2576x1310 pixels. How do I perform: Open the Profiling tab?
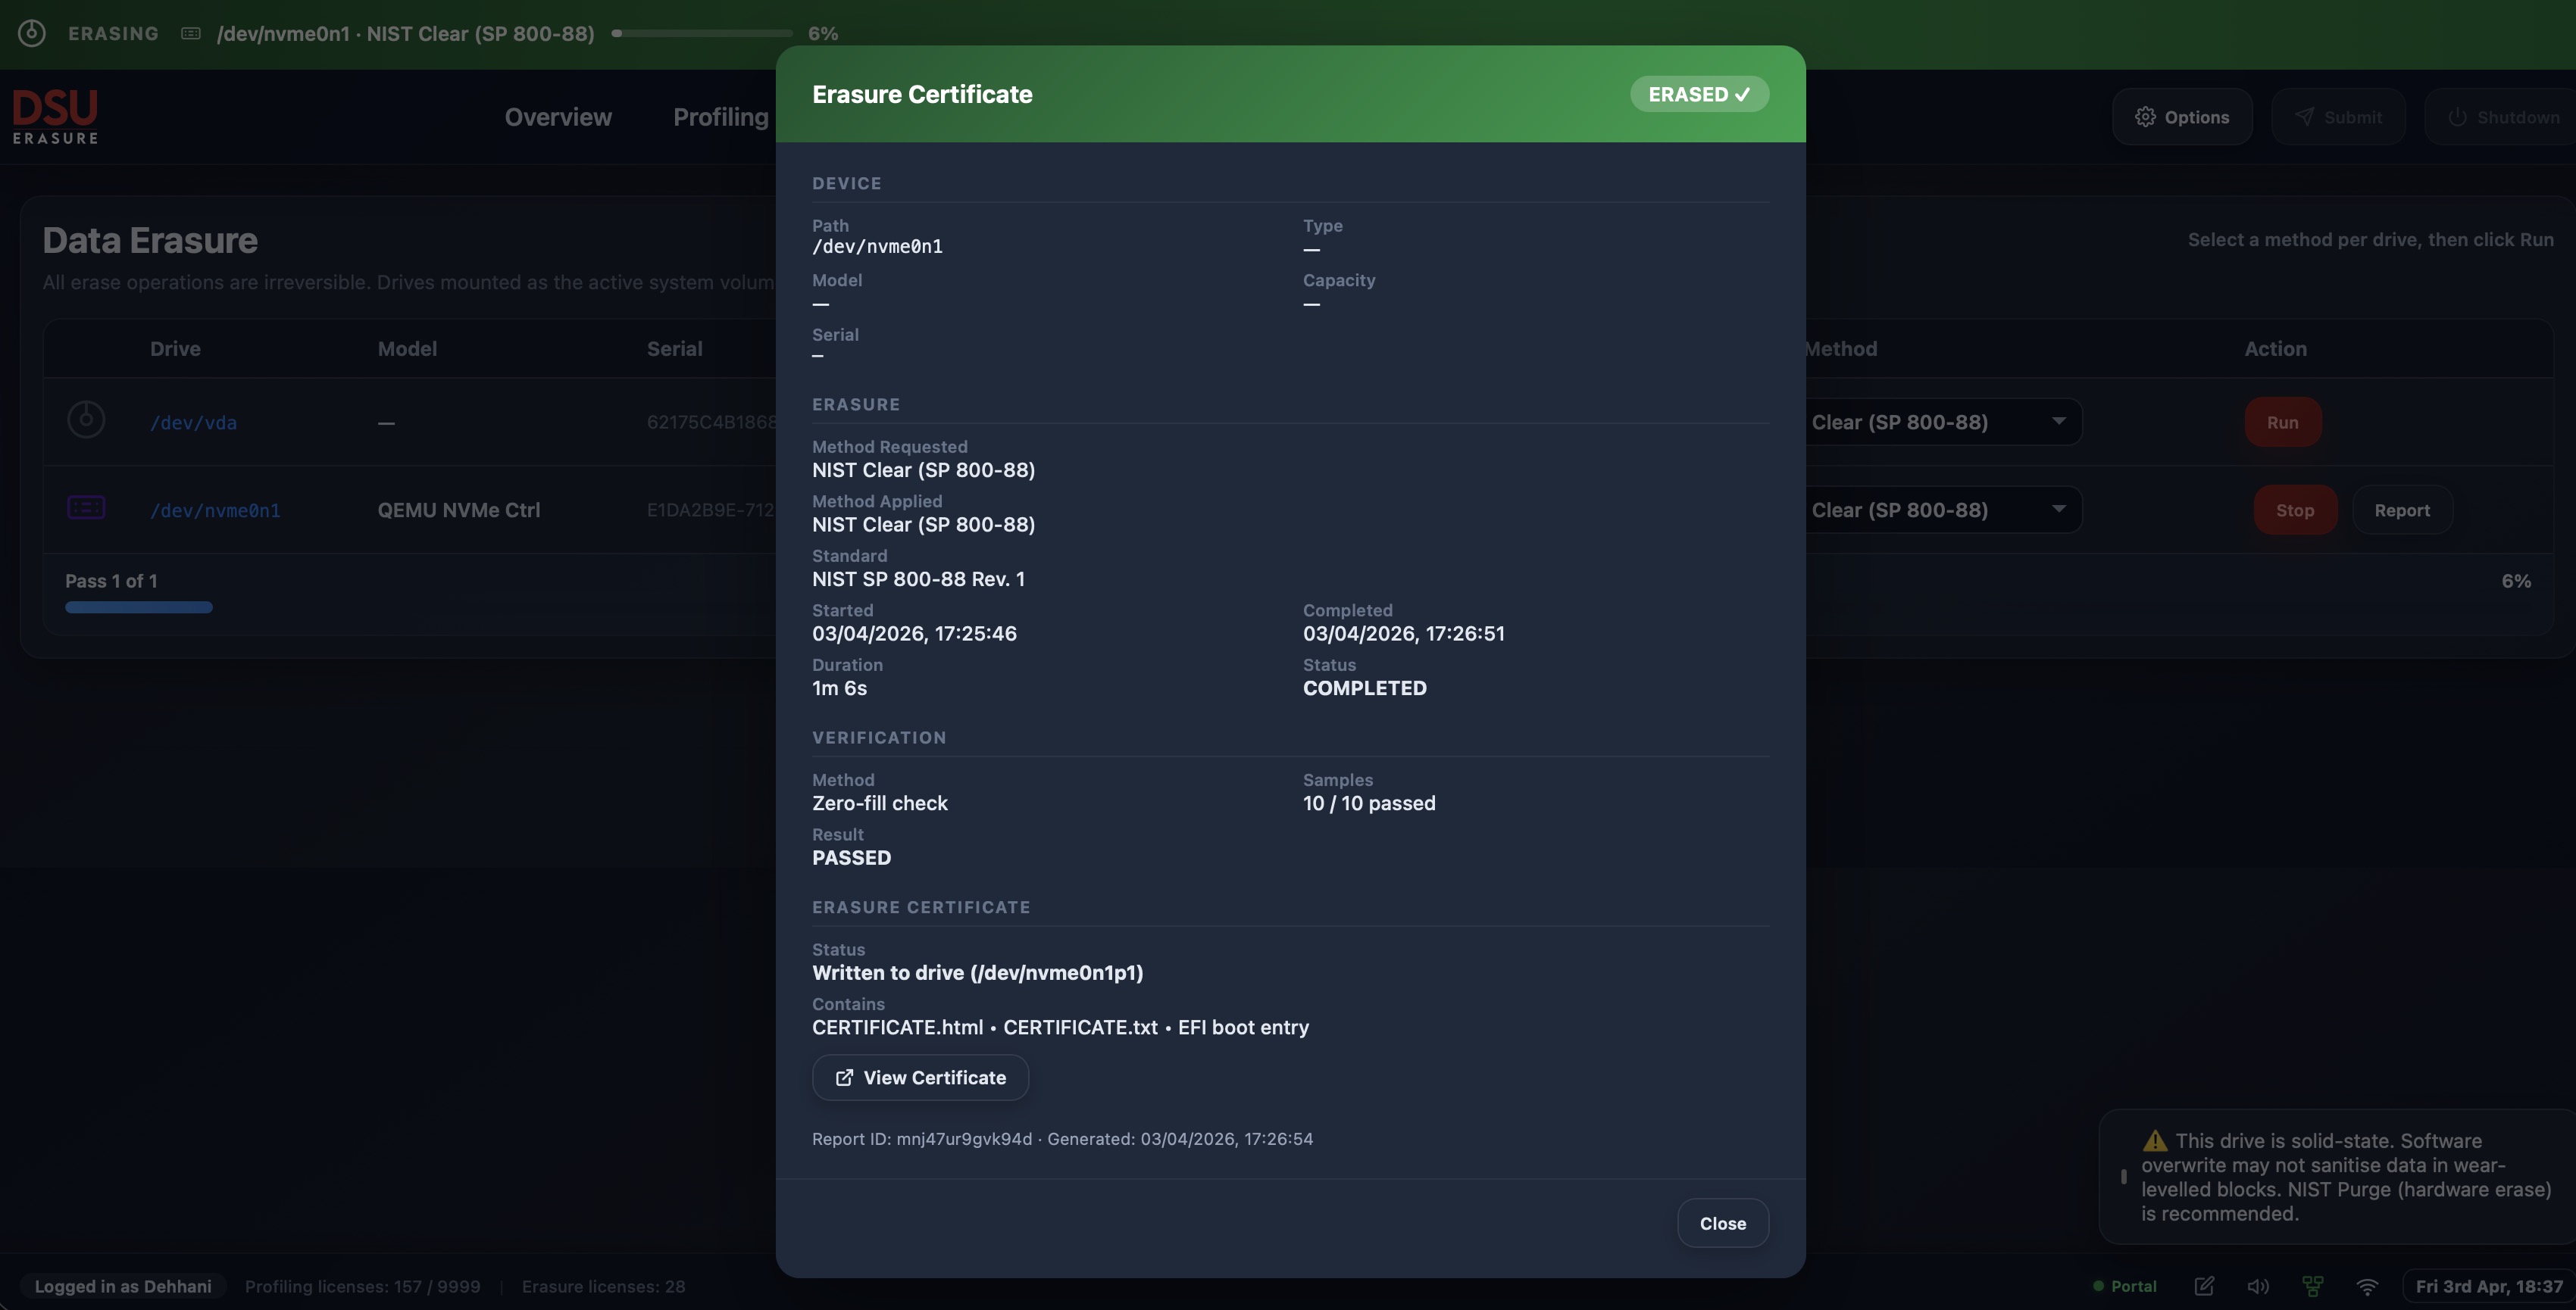tap(721, 116)
